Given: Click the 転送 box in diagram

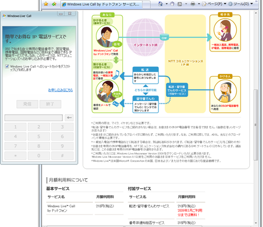Looking at the screenshot, I should pyautogui.click(x=146, y=75).
